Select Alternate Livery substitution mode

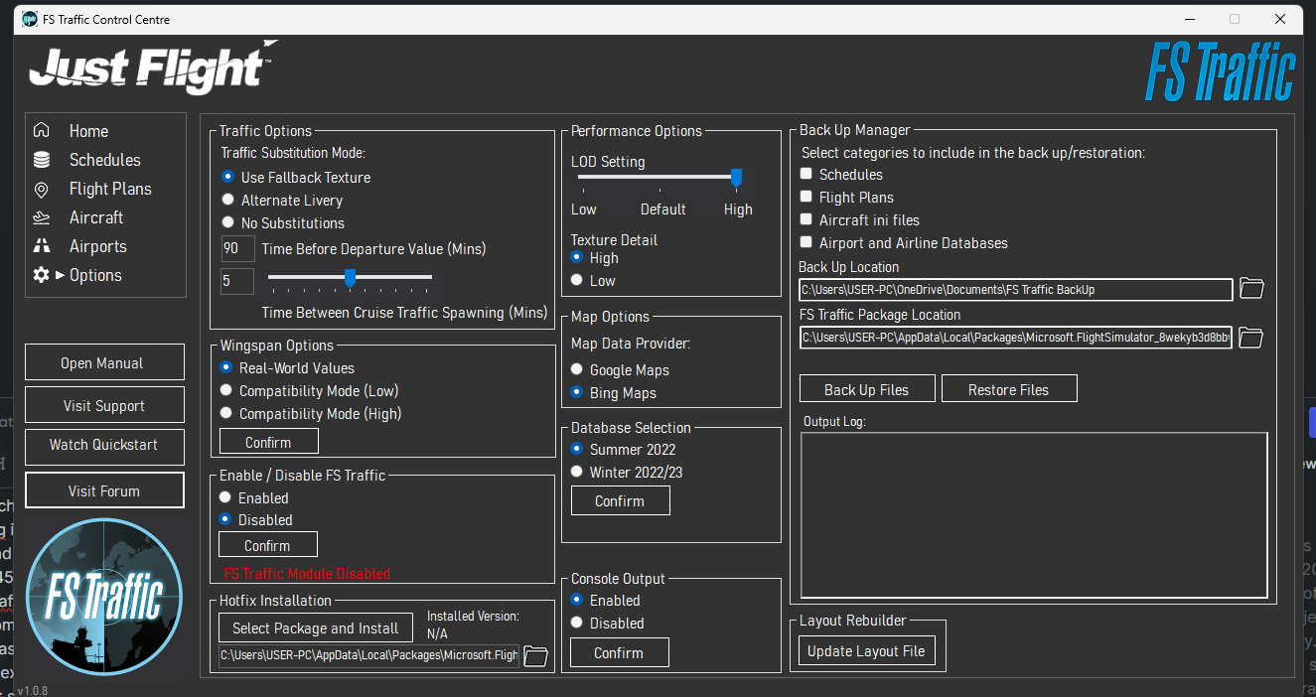(x=227, y=200)
